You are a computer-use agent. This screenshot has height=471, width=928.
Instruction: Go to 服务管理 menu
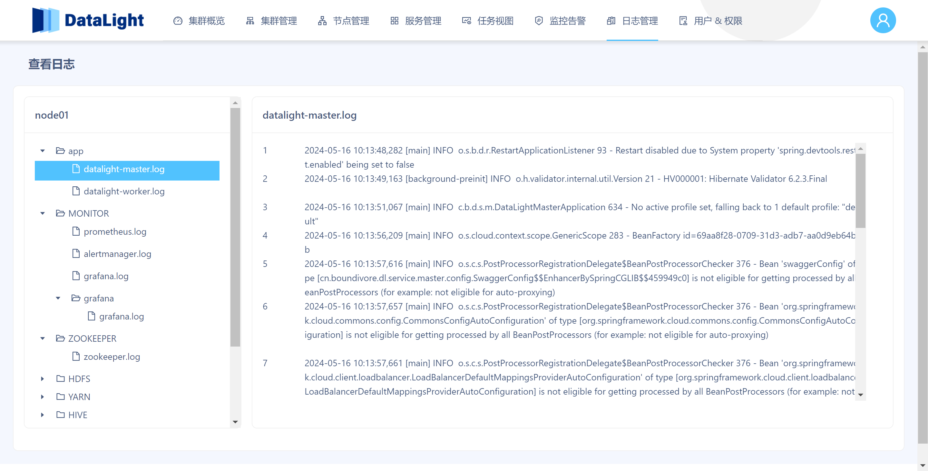coord(416,21)
